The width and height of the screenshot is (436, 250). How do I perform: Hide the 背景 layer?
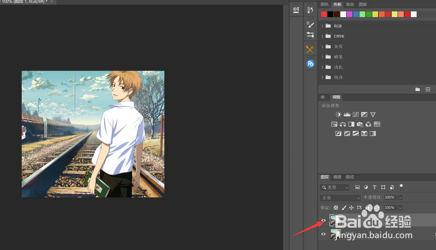click(323, 234)
